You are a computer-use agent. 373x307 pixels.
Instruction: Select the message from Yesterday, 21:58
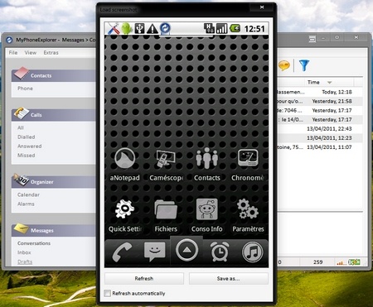tap(320, 101)
